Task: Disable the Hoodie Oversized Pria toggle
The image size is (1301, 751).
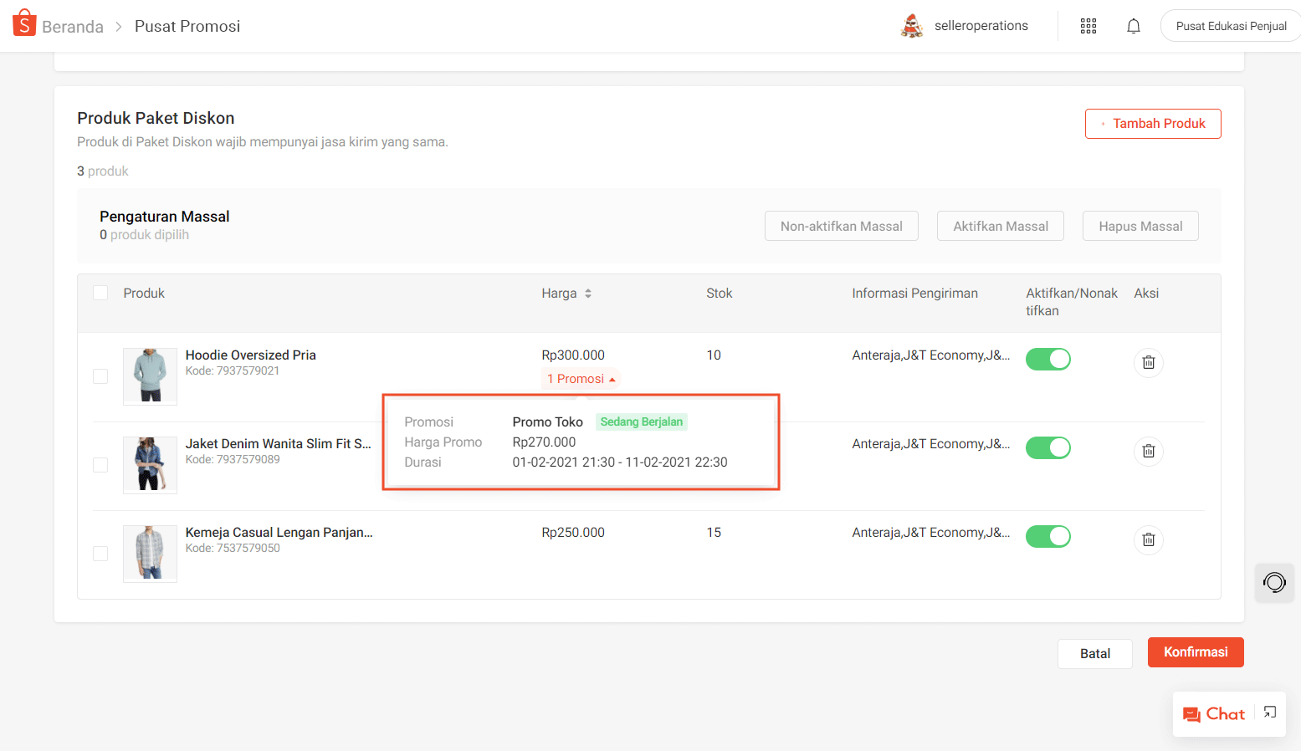Action: (x=1047, y=359)
